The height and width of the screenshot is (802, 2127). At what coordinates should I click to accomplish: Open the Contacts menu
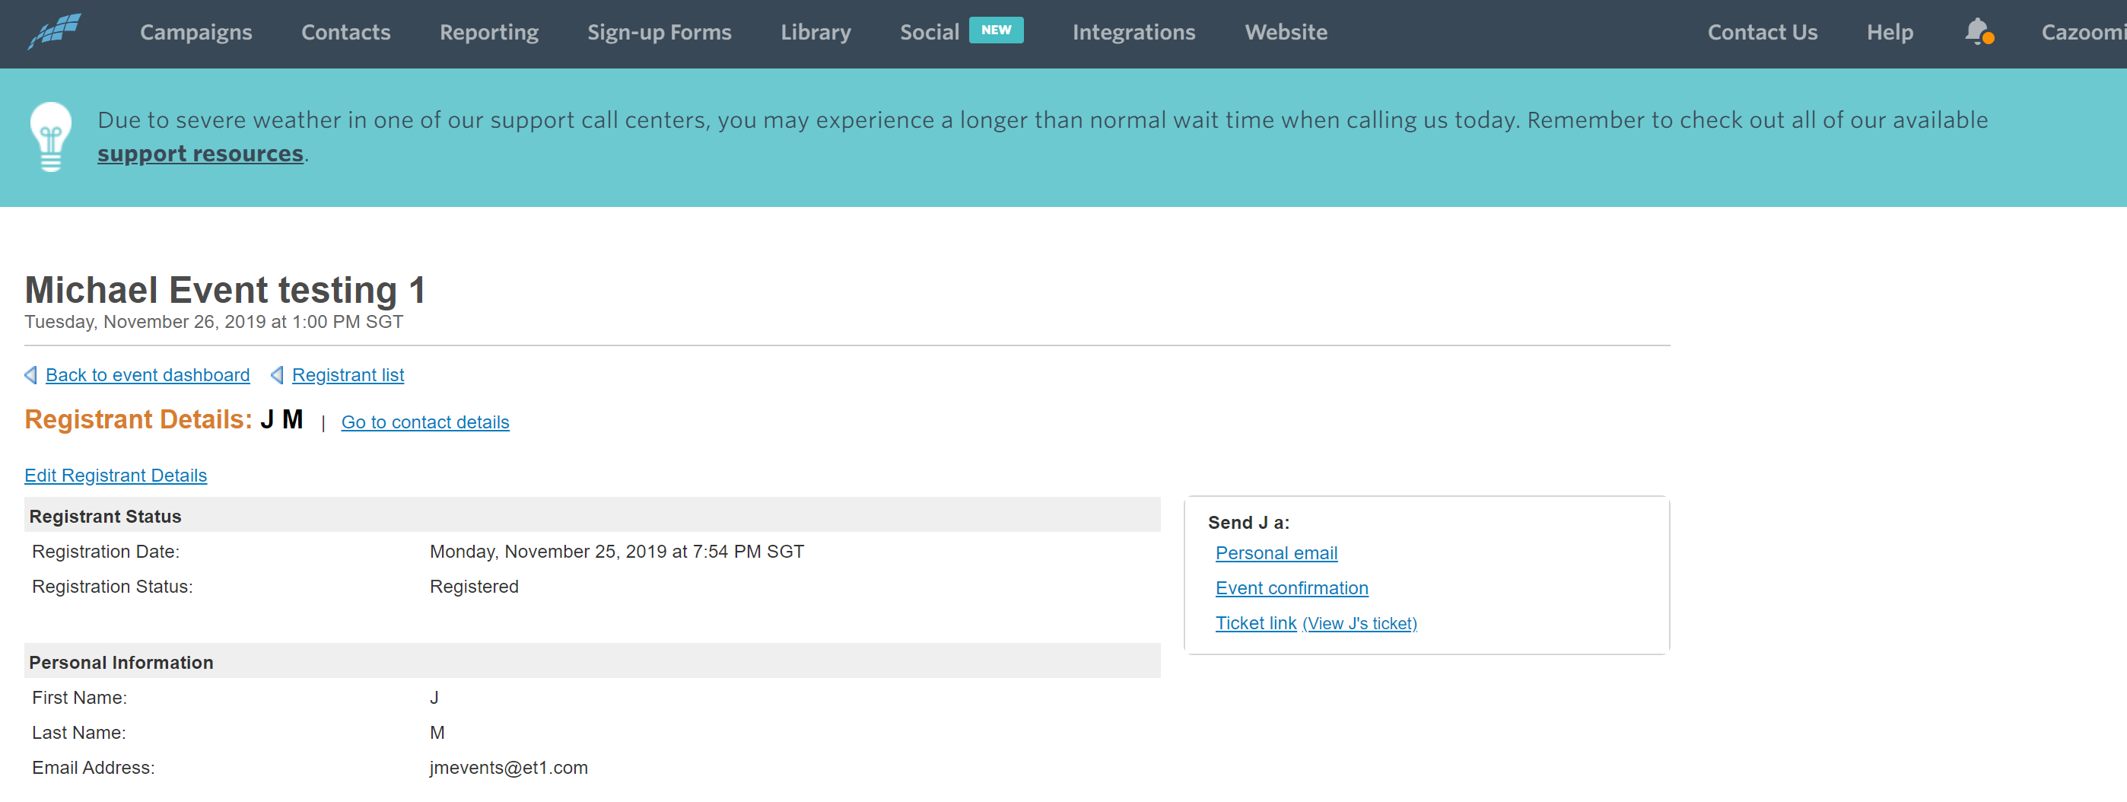(346, 32)
